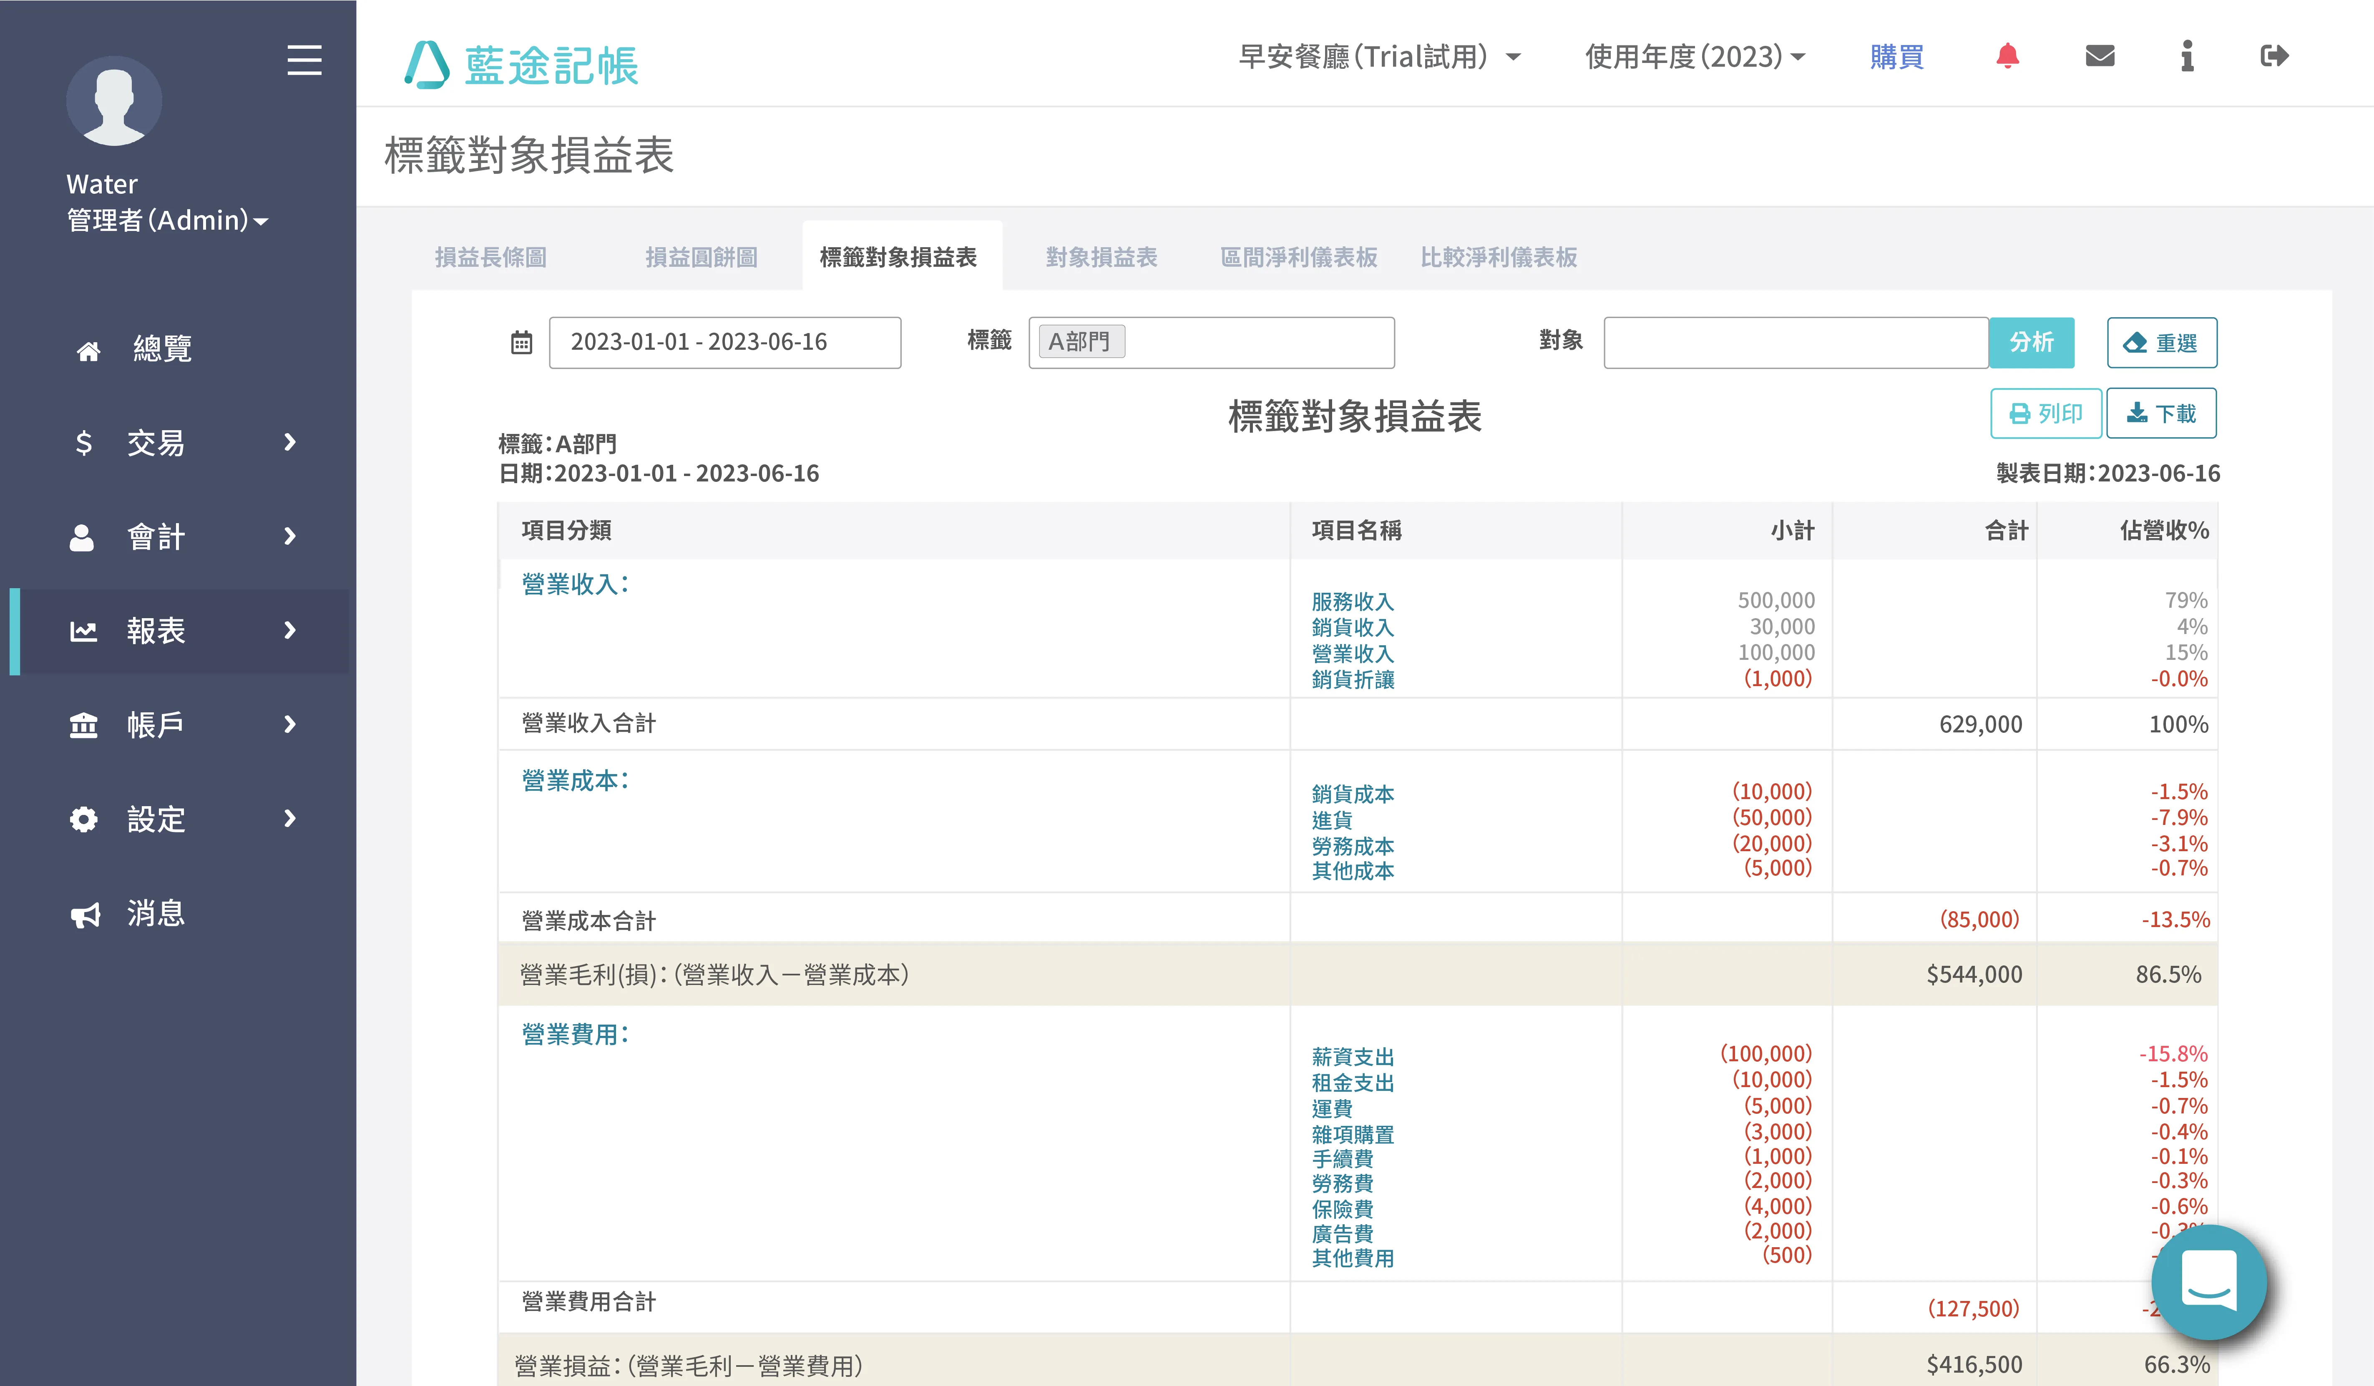Click the logout arrow icon
Image resolution: width=2374 pixels, height=1386 pixels.
tap(2274, 57)
